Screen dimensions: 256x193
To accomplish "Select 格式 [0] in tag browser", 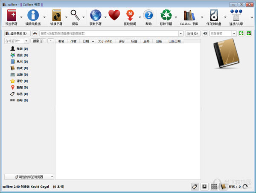I will [19, 68].
